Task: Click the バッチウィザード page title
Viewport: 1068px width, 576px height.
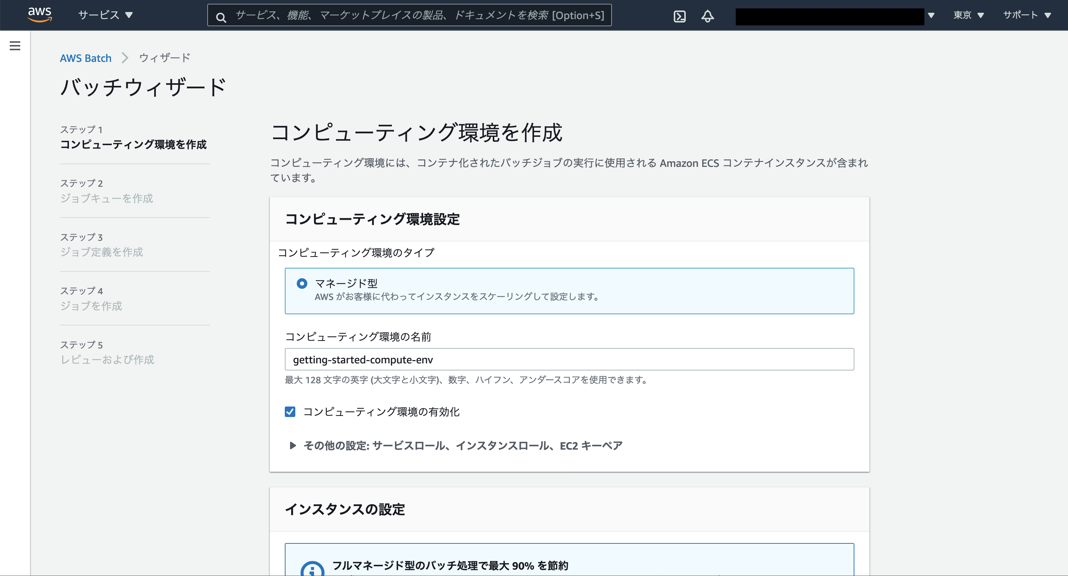Action: click(x=143, y=87)
